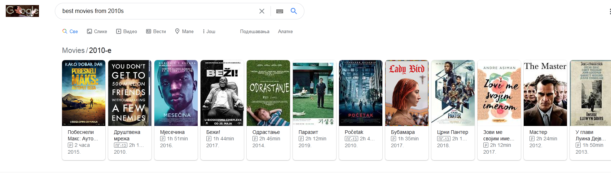611x176 pixels.
Task: Click the '1h 50min' runtime under У глави Луина
Action: [593, 145]
